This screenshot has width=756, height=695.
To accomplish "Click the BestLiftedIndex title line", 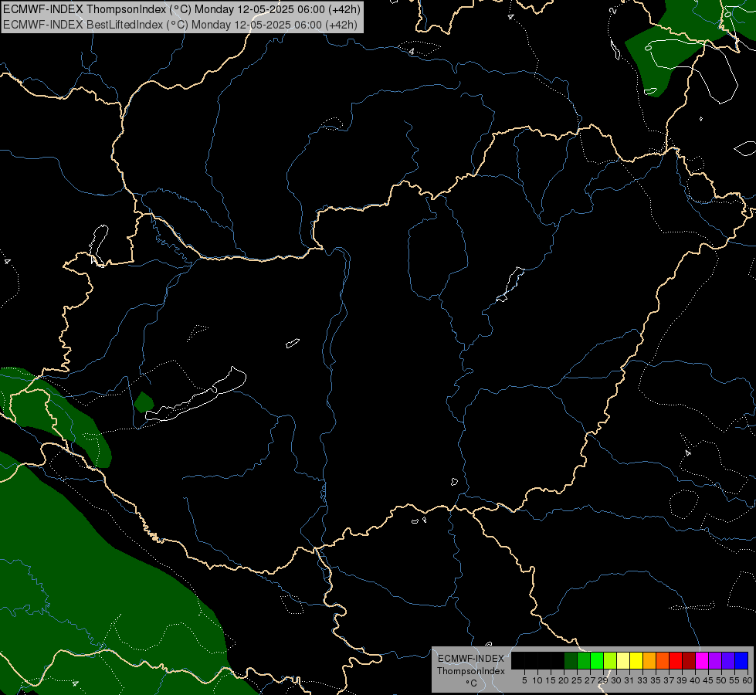I will [x=181, y=25].
